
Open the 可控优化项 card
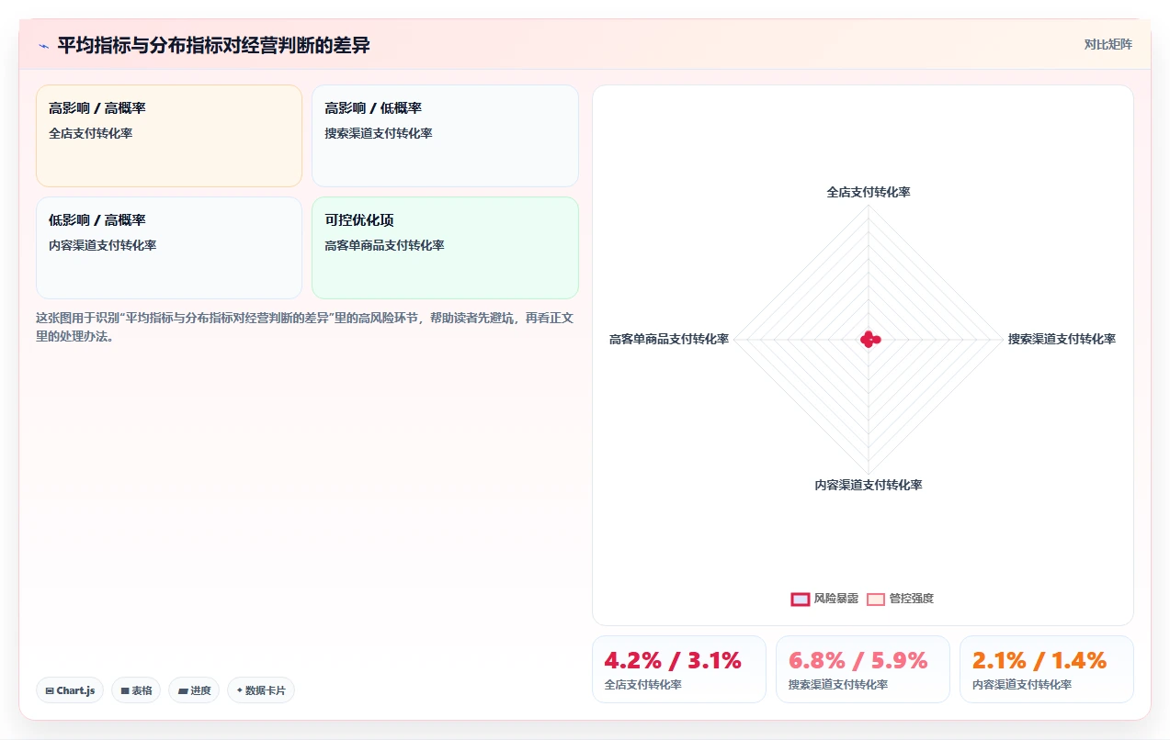click(x=445, y=248)
